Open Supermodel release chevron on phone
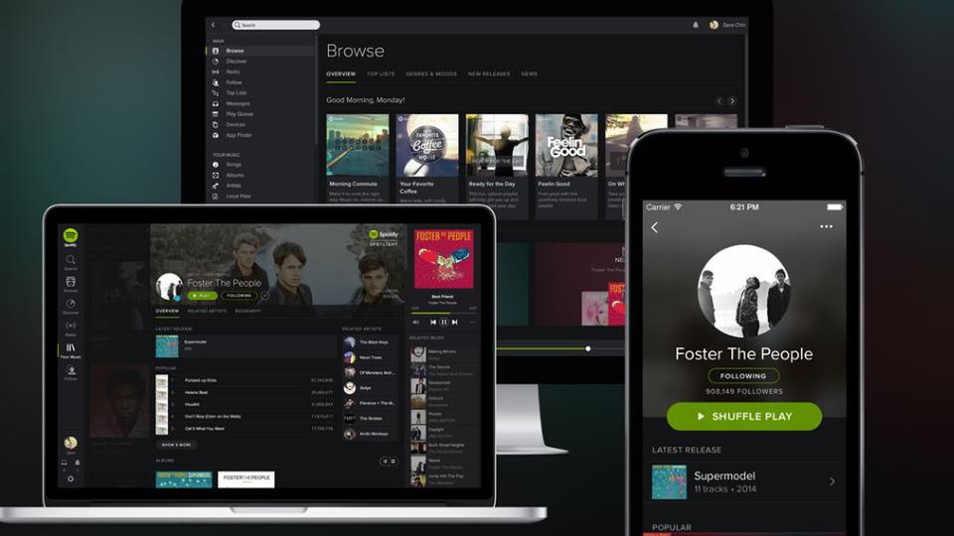 (832, 481)
